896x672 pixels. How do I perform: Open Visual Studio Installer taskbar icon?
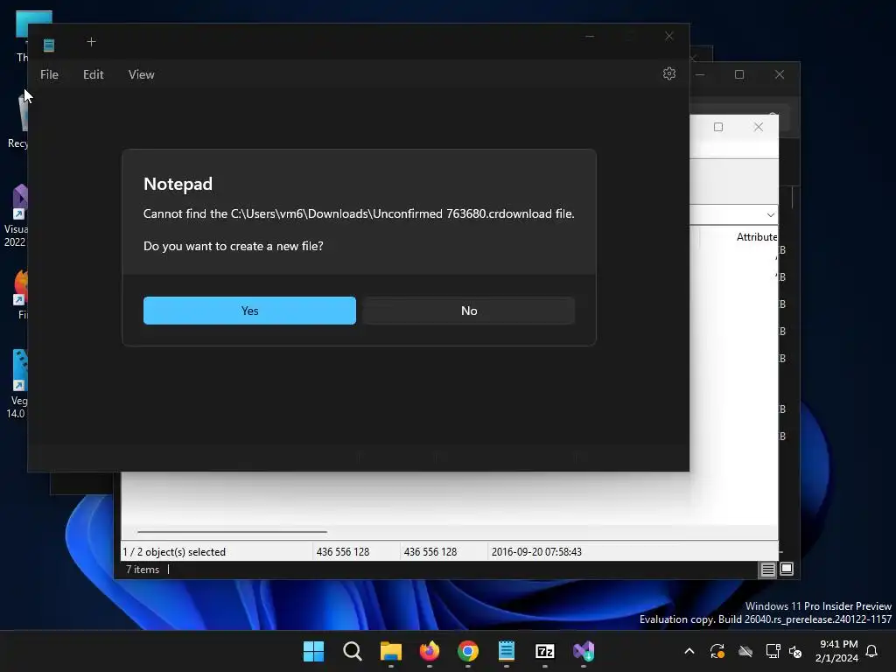pos(584,651)
